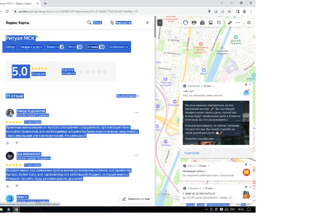Close the rt02.ru notification
Viewport: 328px width, 218px height.
[250, 164]
